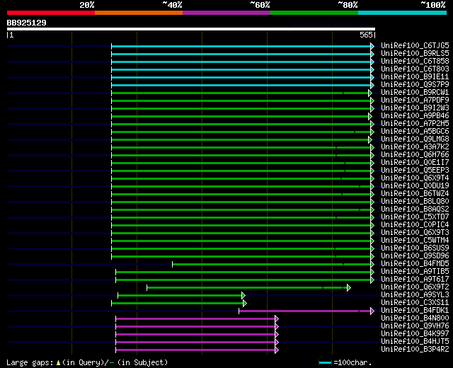Click the UniRef100_Q9VH76 label

[x=415, y=326]
